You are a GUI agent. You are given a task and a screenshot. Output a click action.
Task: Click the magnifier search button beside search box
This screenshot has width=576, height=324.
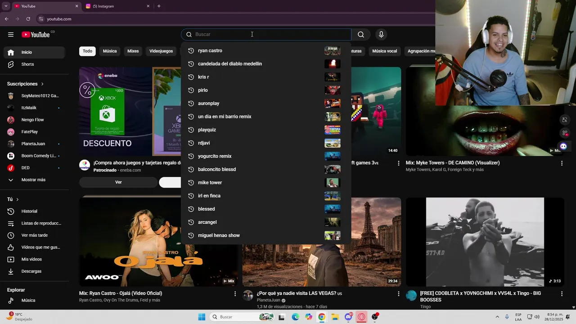pyautogui.click(x=361, y=35)
